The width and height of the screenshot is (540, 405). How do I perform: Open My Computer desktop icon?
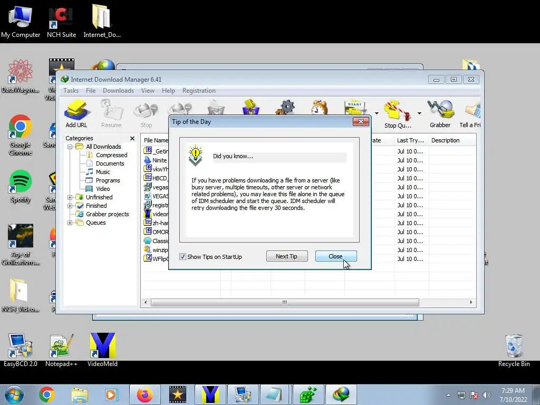(x=21, y=21)
